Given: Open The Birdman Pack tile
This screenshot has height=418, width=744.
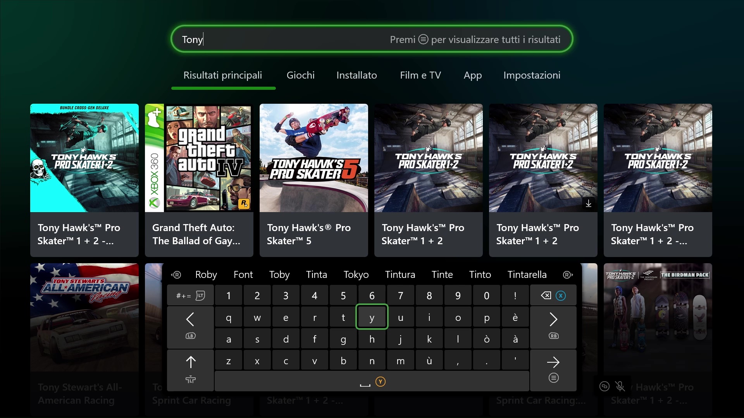Looking at the screenshot, I should [658, 339].
